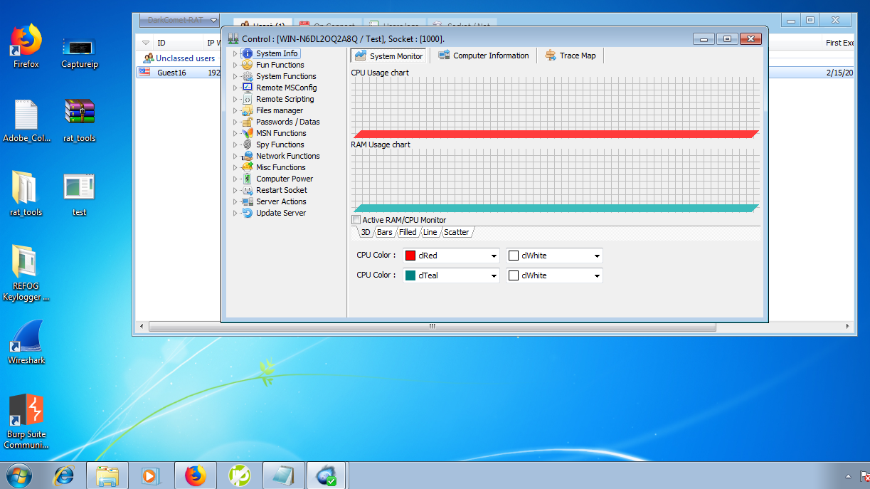
Task: Click the Passwords / Datas icon
Action: click(247, 122)
